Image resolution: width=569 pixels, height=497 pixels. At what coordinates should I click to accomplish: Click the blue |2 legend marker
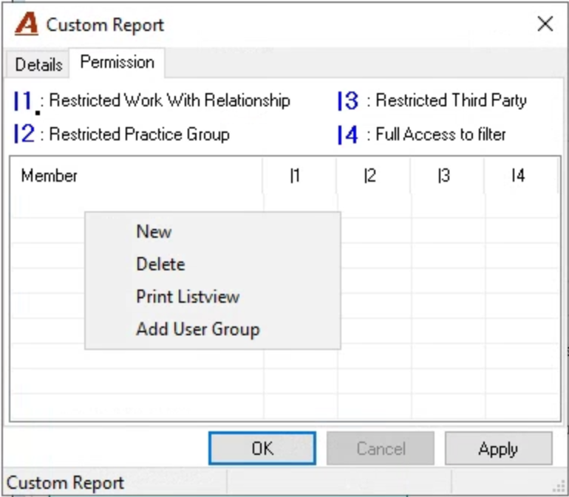tap(24, 134)
